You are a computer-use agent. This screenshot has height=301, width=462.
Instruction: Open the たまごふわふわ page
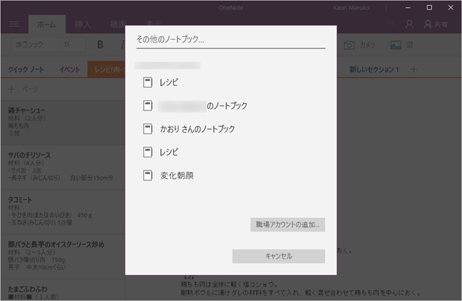click(63, 290)
